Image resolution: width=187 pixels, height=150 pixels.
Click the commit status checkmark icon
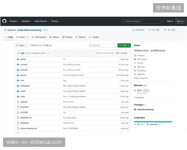coord(48,53)
